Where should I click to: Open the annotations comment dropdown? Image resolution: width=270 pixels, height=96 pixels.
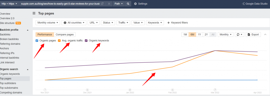[239, 34]
